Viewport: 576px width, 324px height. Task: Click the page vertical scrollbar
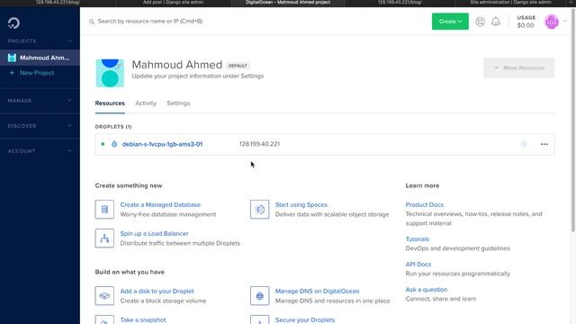(573, 121)
